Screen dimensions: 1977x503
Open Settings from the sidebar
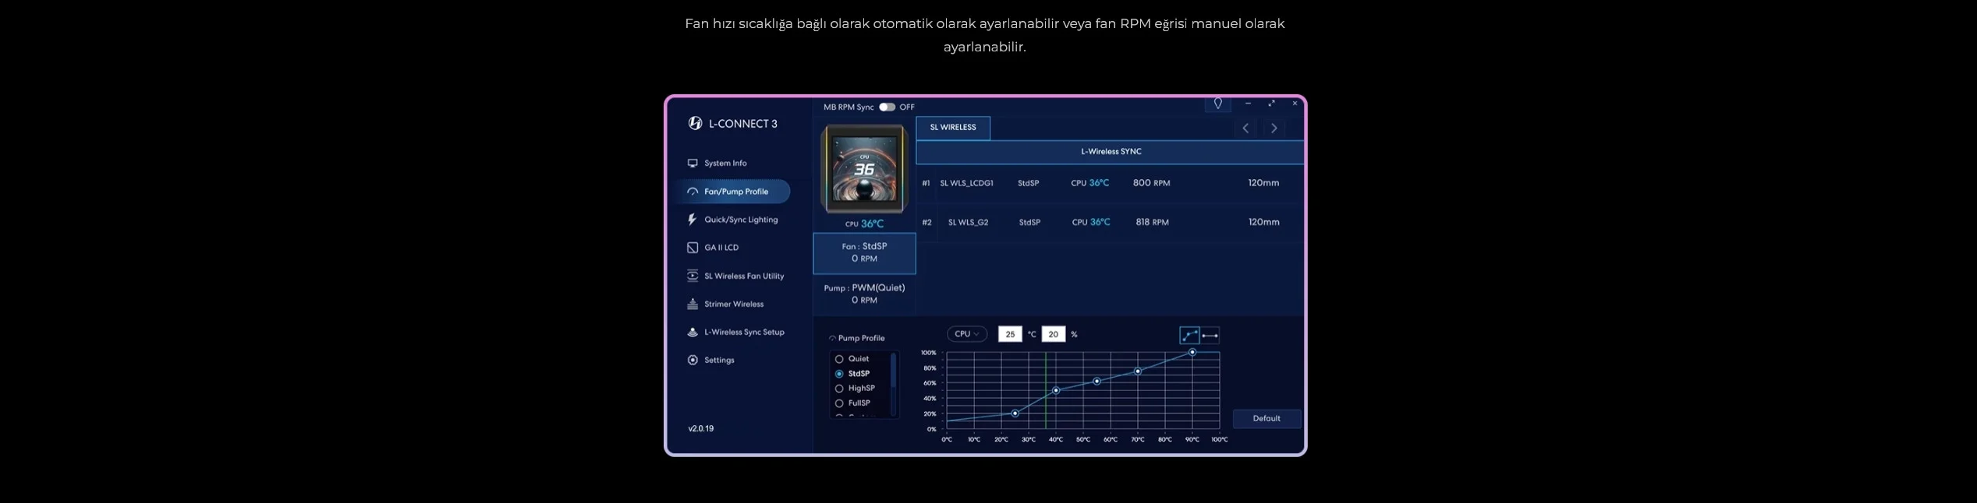pos(718,361)
